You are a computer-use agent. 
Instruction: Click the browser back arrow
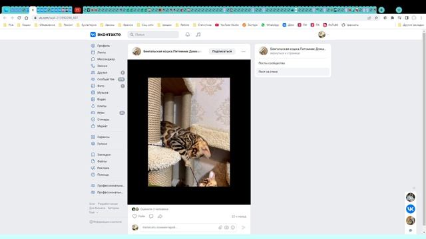click(x=5, y=18)
